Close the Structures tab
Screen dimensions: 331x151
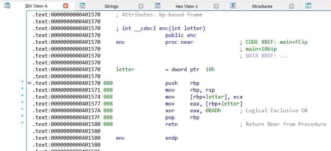291,6
